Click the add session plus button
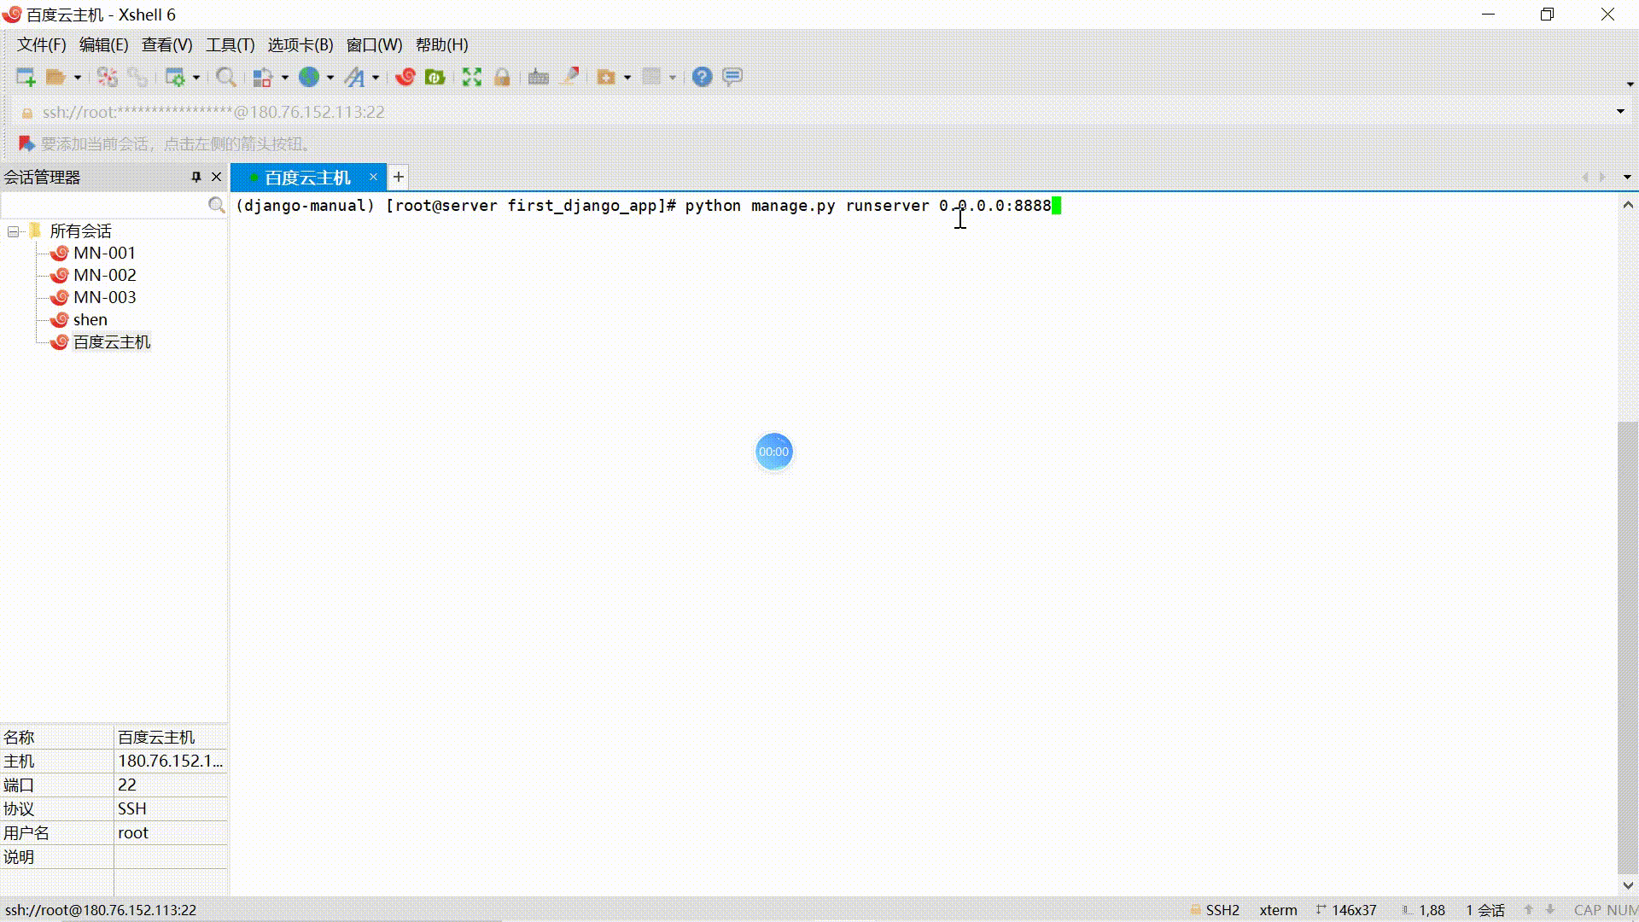 tap(400, 177)
